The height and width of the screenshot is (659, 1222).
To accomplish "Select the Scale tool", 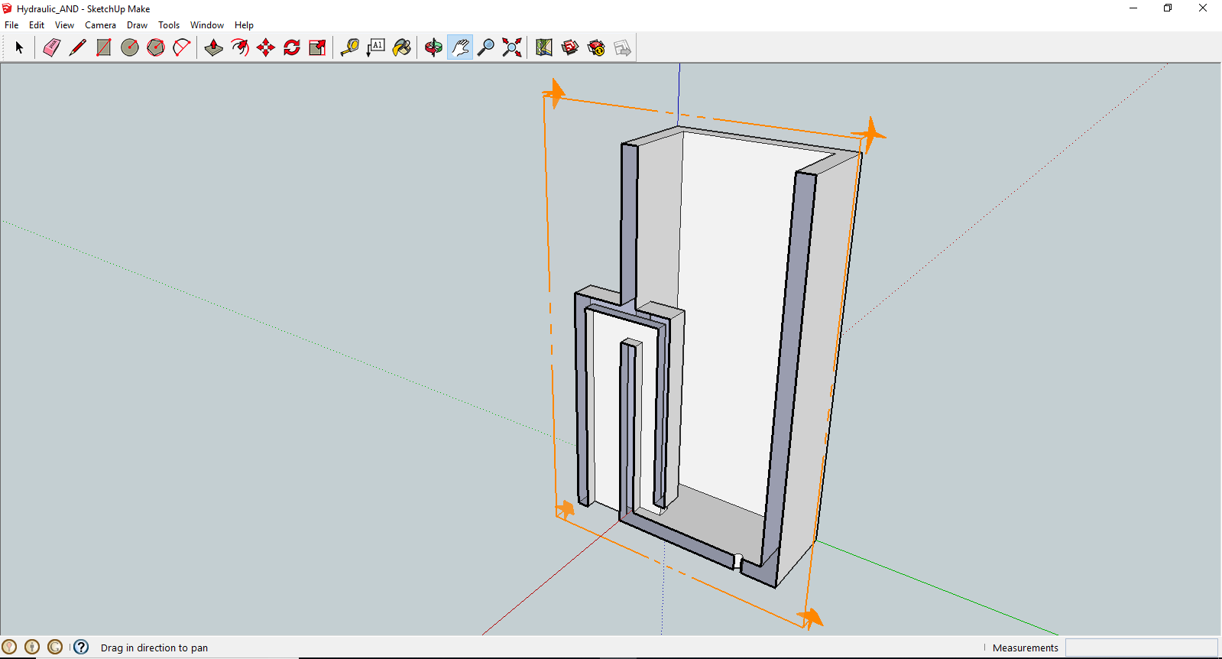I will 318,47.
